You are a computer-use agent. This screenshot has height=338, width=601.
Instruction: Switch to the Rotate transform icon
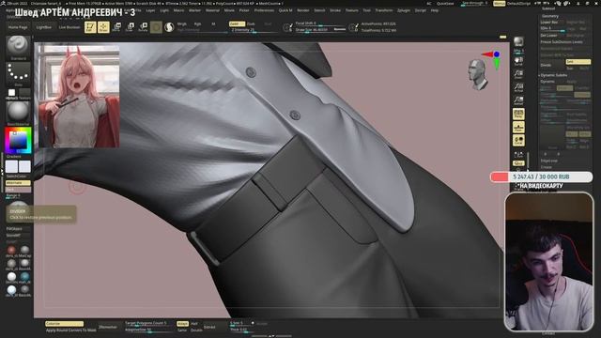click(143, 27)
